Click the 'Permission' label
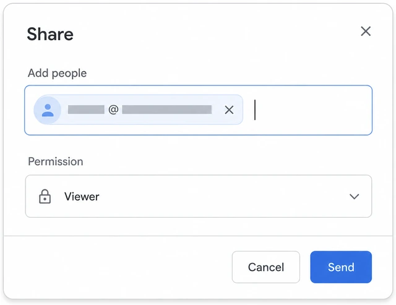This screenshot has height=305, width=396. pos(56,161)
